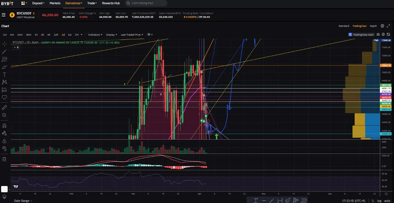Click the Funding Rate / Countdown label
The image size is (394, 203).
point(198,13)
